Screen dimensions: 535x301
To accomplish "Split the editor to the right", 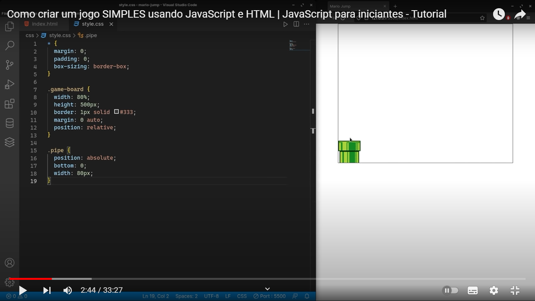I will click(296, 24).
